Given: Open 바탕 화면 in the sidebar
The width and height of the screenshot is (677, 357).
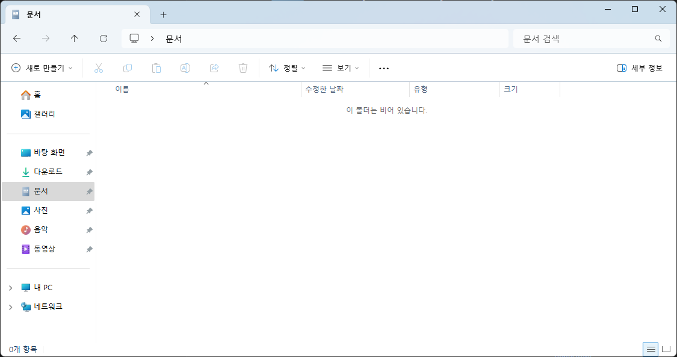Looking at the screenshot, I should pyautogui.click(x=48, y=152).
